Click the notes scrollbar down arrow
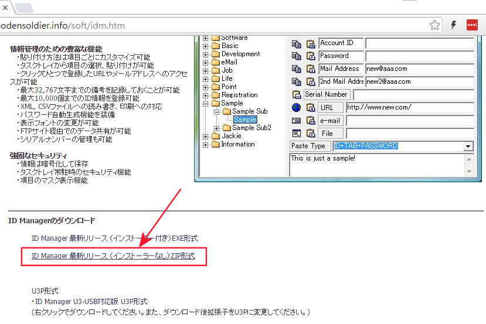Image resolution: width=486 pixels, height=324 pixels. click(x=469, y=171)
